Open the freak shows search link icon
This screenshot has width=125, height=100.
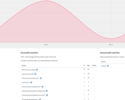pyautogui.click(x=31, y=82)
